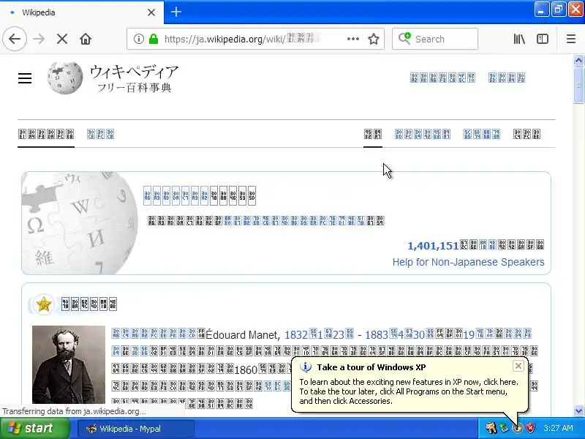
Task: Click the Transferring data status text
Action: click(74, 411)
